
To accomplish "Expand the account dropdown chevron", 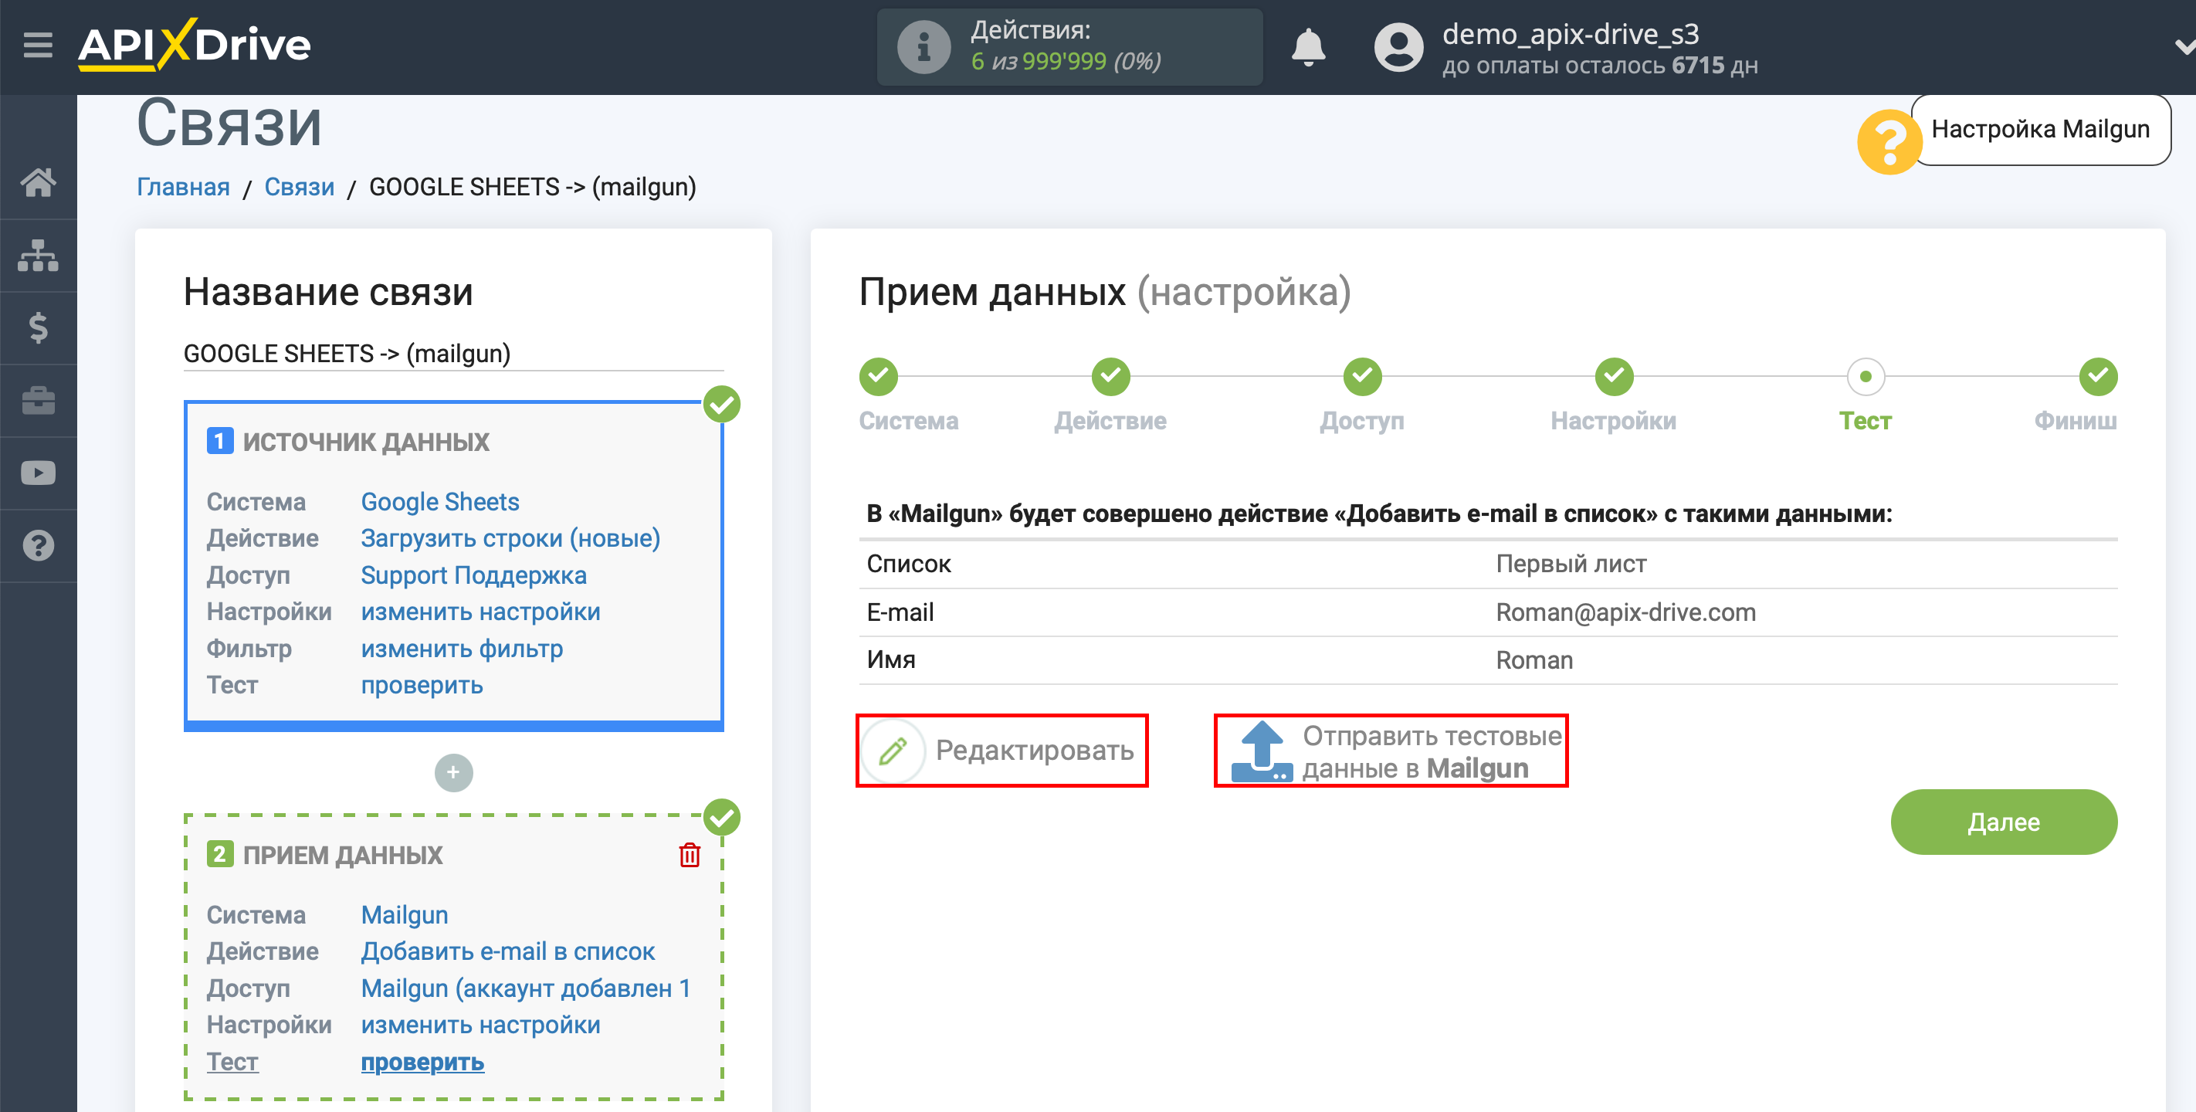I will tap(2184, 47).
